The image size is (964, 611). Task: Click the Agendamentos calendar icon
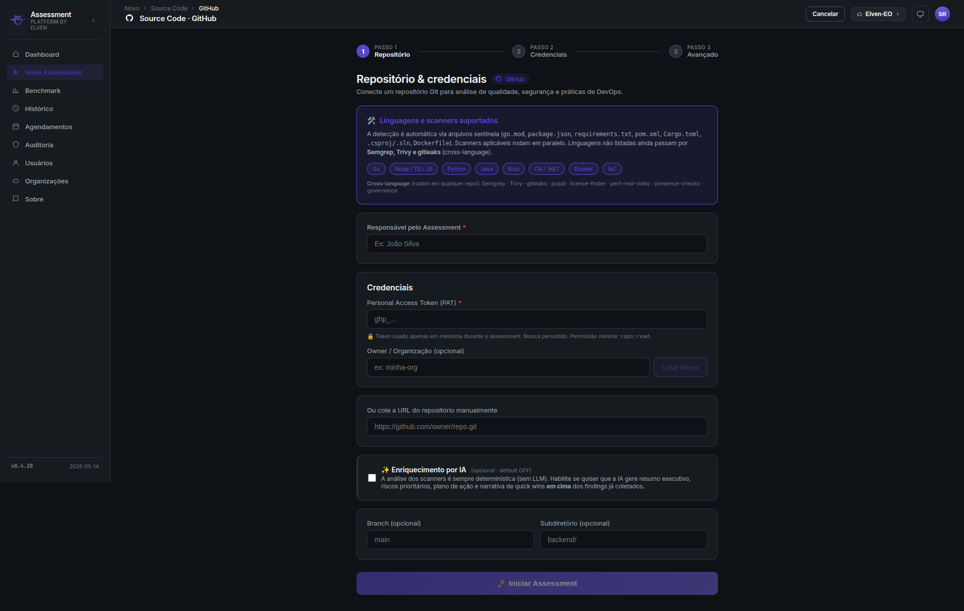point(16,127)
